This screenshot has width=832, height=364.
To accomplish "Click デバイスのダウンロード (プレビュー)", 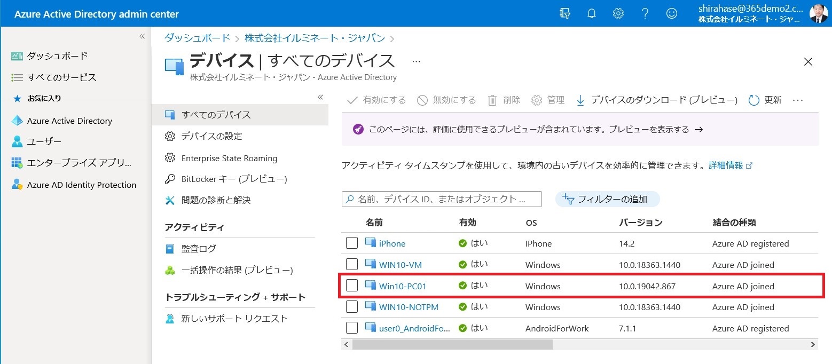I will tap(656, 100).
